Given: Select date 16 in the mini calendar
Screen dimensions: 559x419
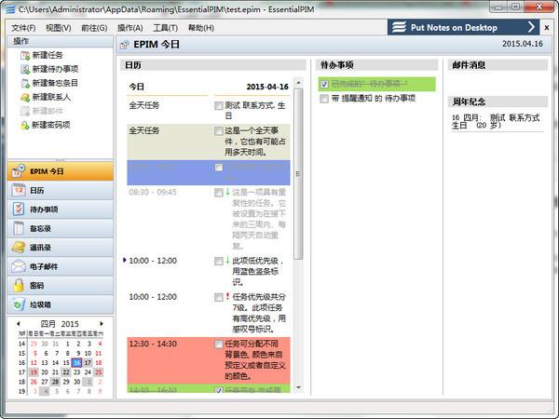Looking at the screenshot, I should coord(76,363).
